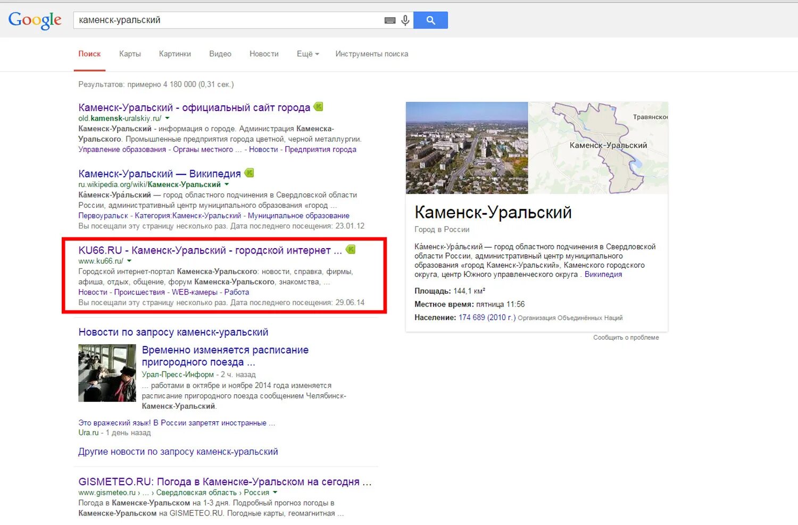Click Местное время: пятница 11:56 text
Viewport: 798px width, 525px height.
(469, 304)
